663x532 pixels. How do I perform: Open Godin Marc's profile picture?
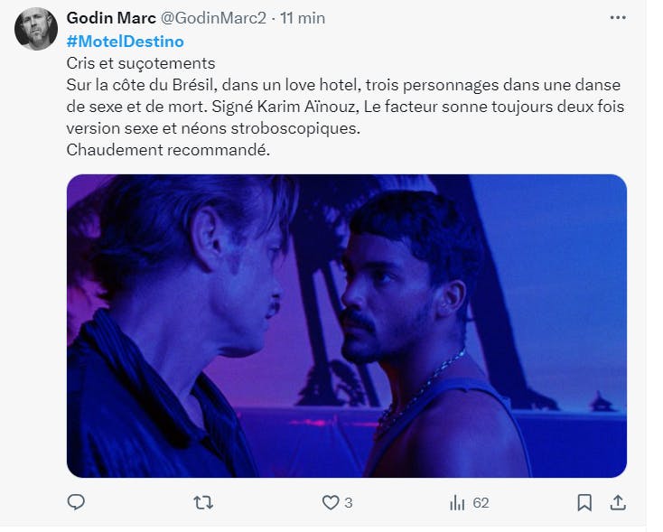tap(36, 29)
